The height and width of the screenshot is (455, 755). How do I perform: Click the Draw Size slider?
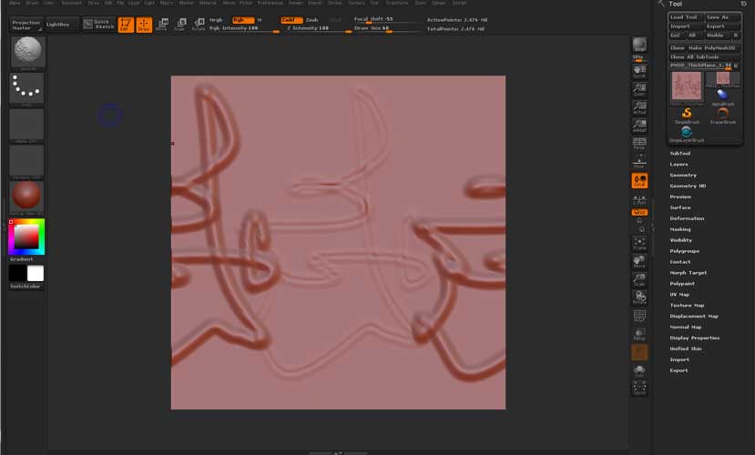388,29
